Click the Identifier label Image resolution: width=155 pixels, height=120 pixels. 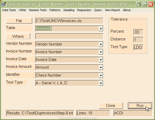pos(13,75)
